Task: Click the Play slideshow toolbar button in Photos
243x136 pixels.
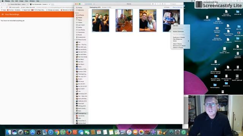Action: pyautogui.click(x=153, y=4)
